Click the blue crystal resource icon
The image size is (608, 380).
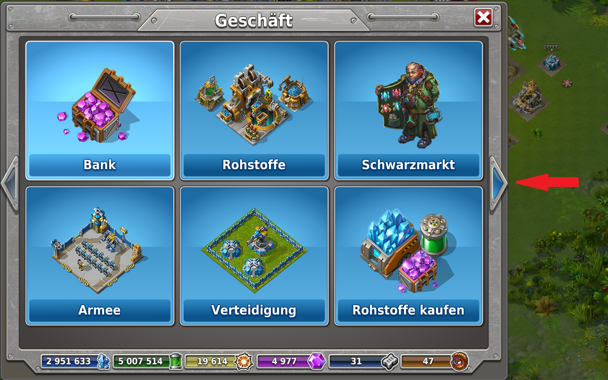tap(103, 361)
